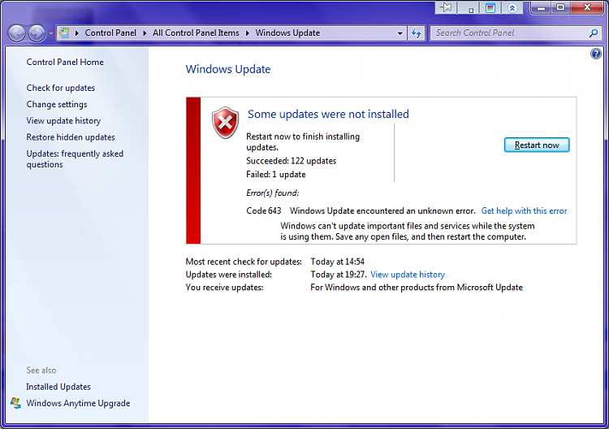Open Restore hidden updates
Viewport: 609px width, 429px height.
tap(71, 137)
